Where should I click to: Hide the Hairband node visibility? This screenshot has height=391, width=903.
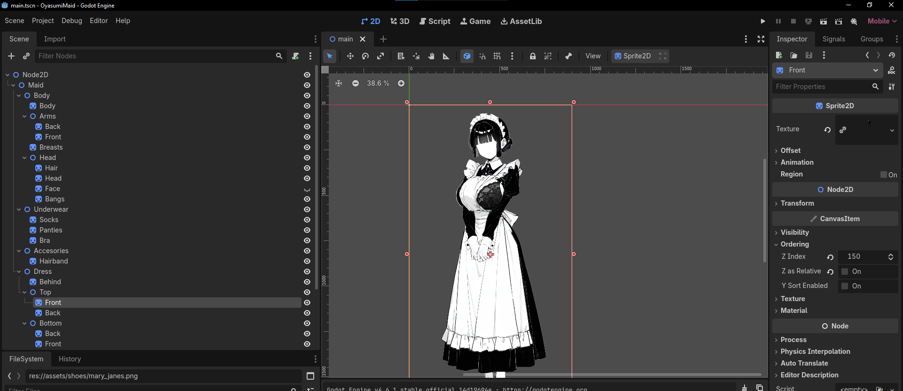click(307, 261)
